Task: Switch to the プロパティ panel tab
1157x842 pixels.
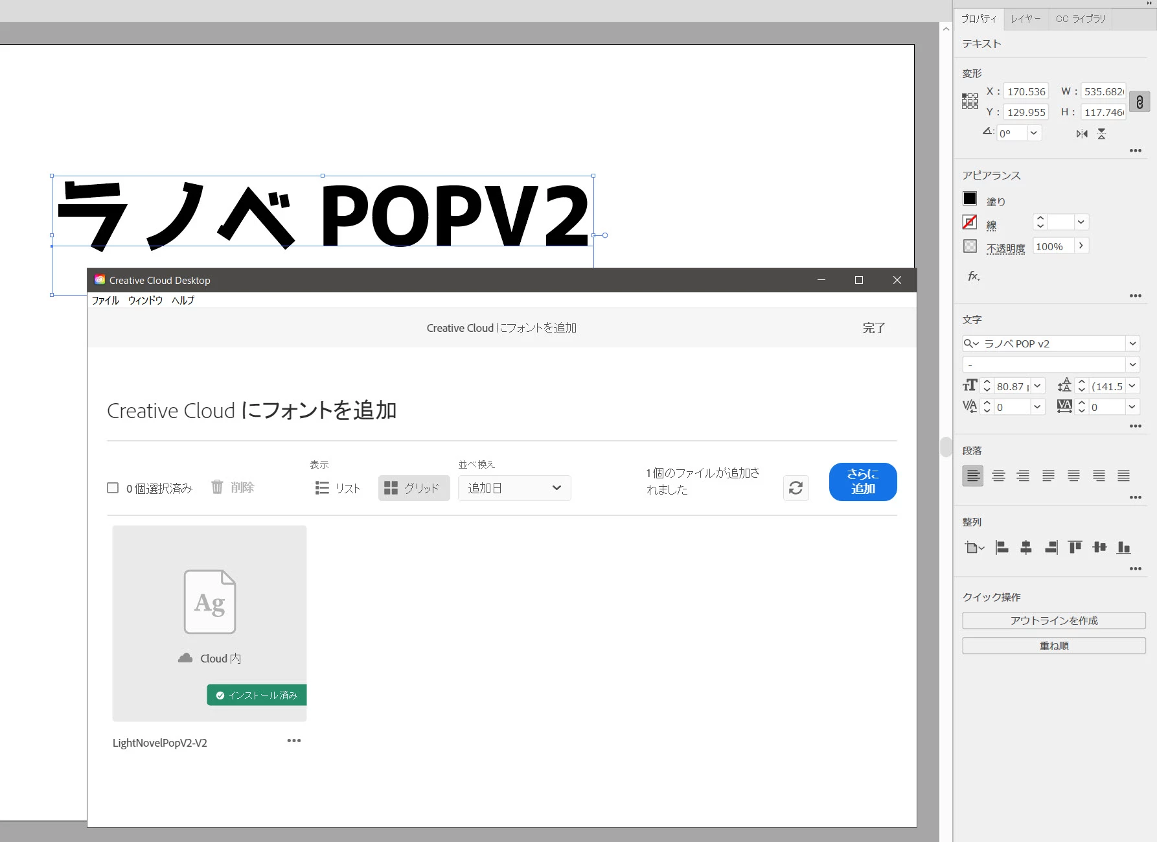Action: tap(979, 19)
